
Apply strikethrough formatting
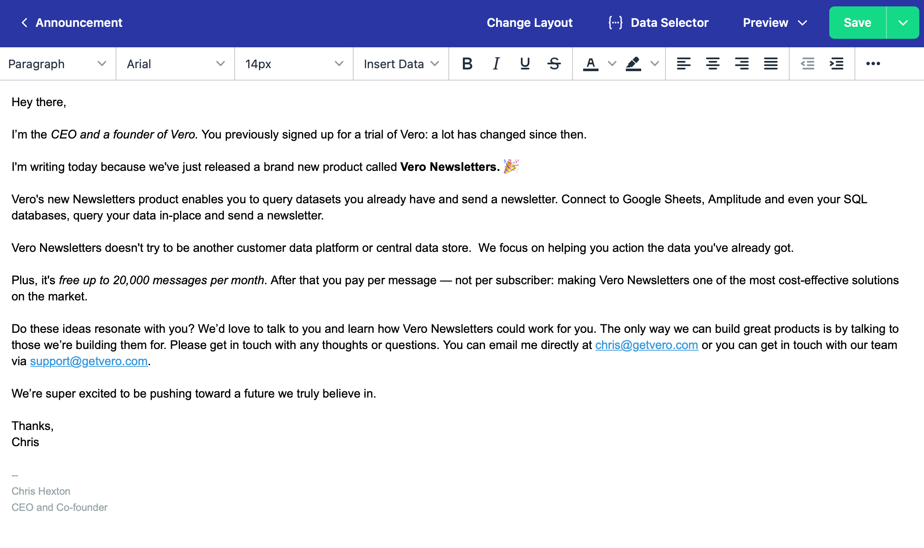pos(554,64)
